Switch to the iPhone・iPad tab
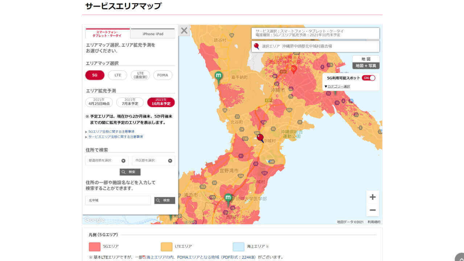464x261 pixels. [x=152, y=33]
